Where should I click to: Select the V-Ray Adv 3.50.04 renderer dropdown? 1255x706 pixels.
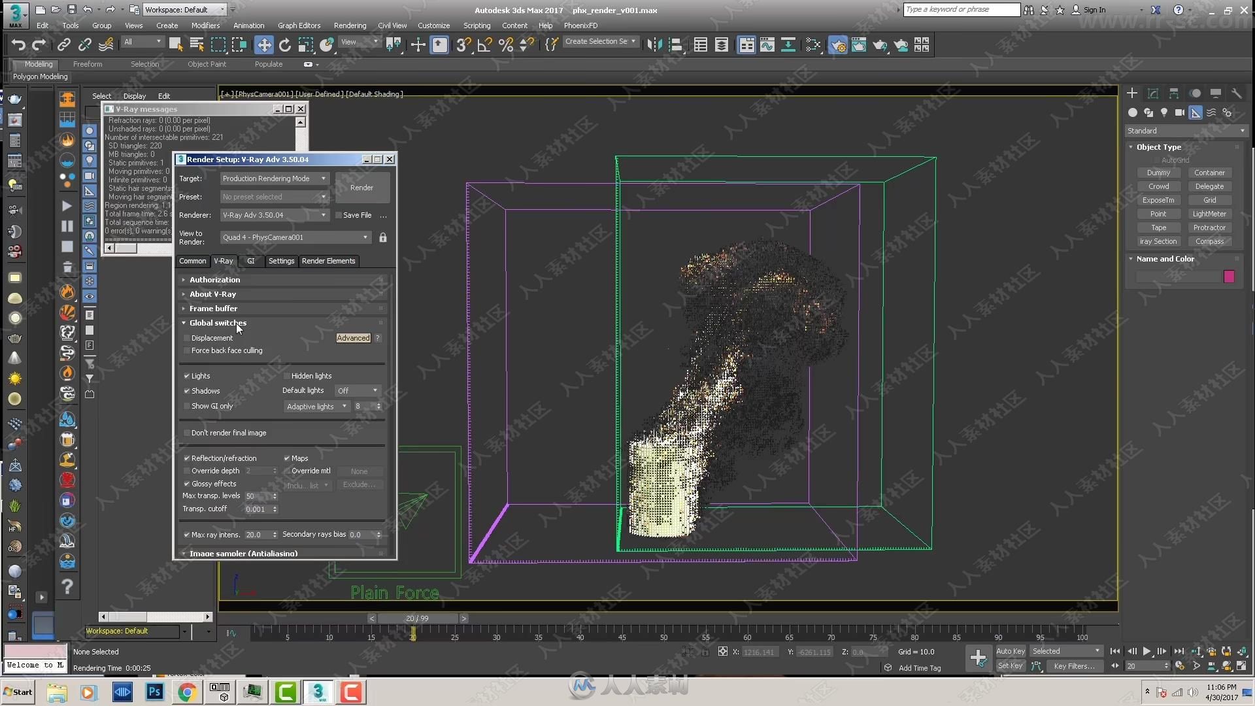(x=273, y=214)
